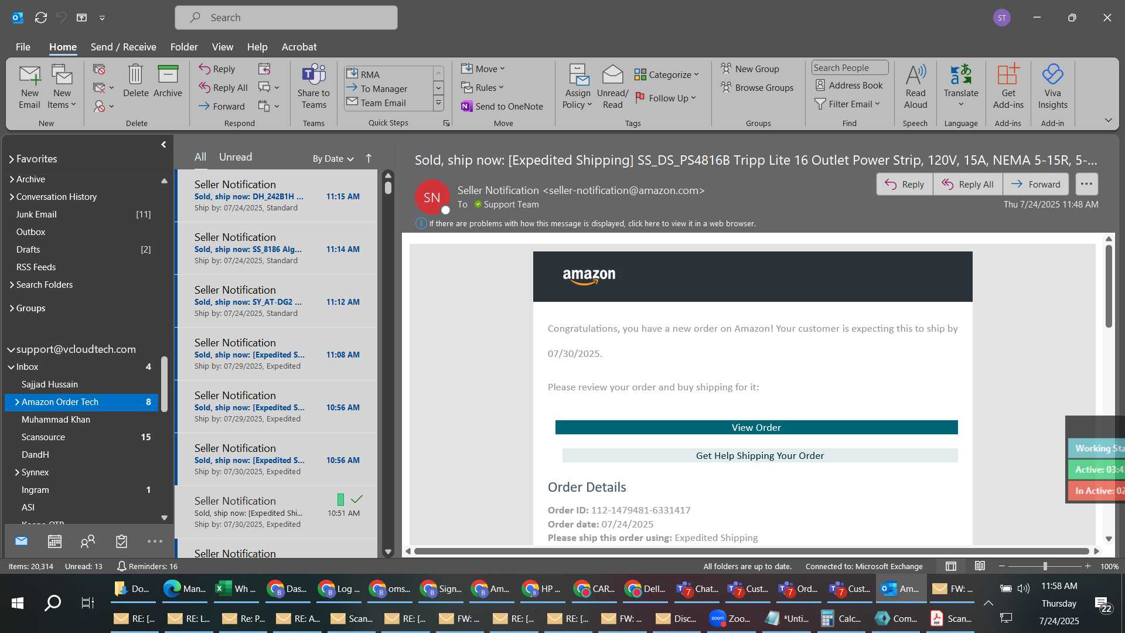
Task: Click the ST account avatar
Action: tap(1002, 18)
